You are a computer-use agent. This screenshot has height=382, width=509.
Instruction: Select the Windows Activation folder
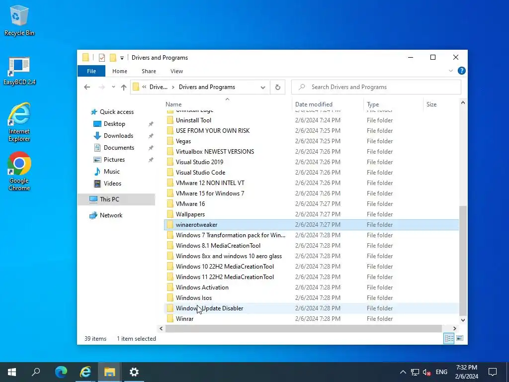(311, 287)
